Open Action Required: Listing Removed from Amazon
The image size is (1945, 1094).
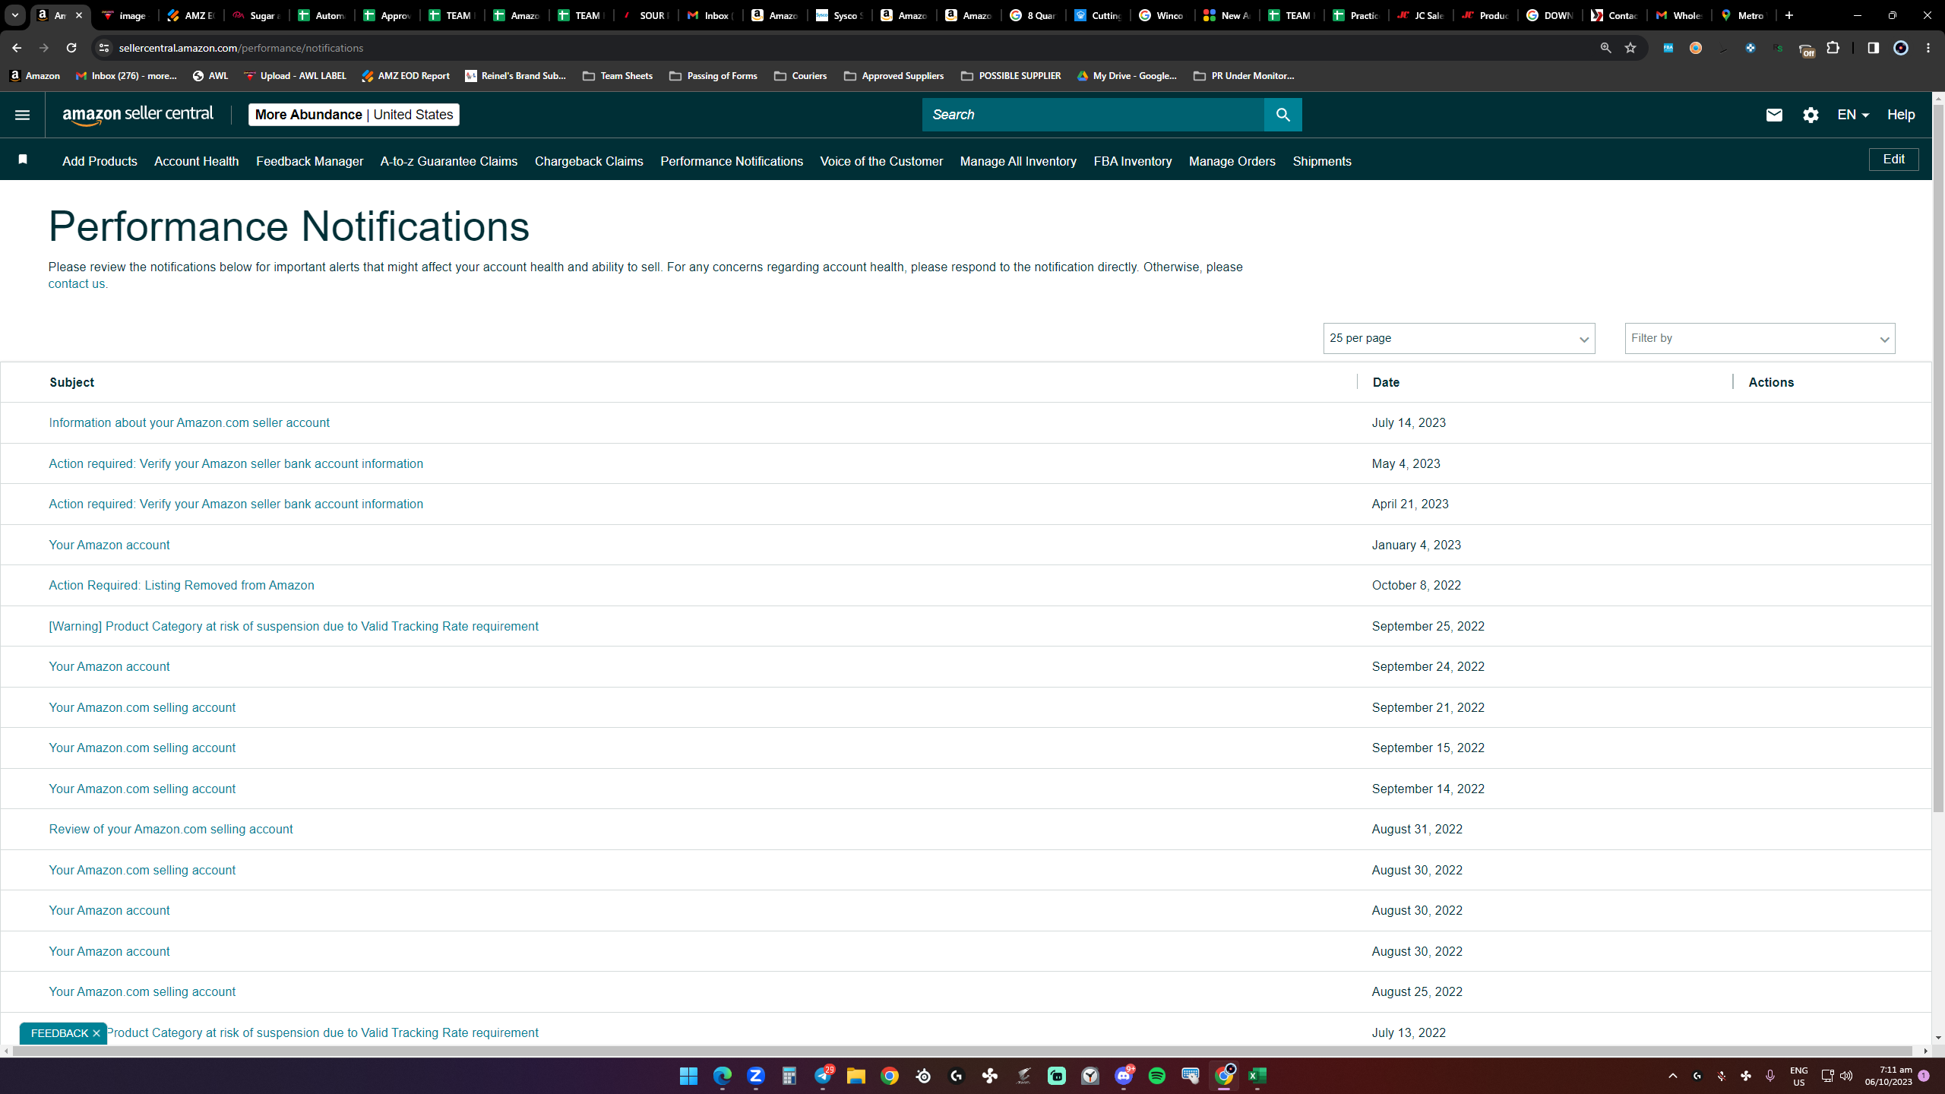click(181, 585)
